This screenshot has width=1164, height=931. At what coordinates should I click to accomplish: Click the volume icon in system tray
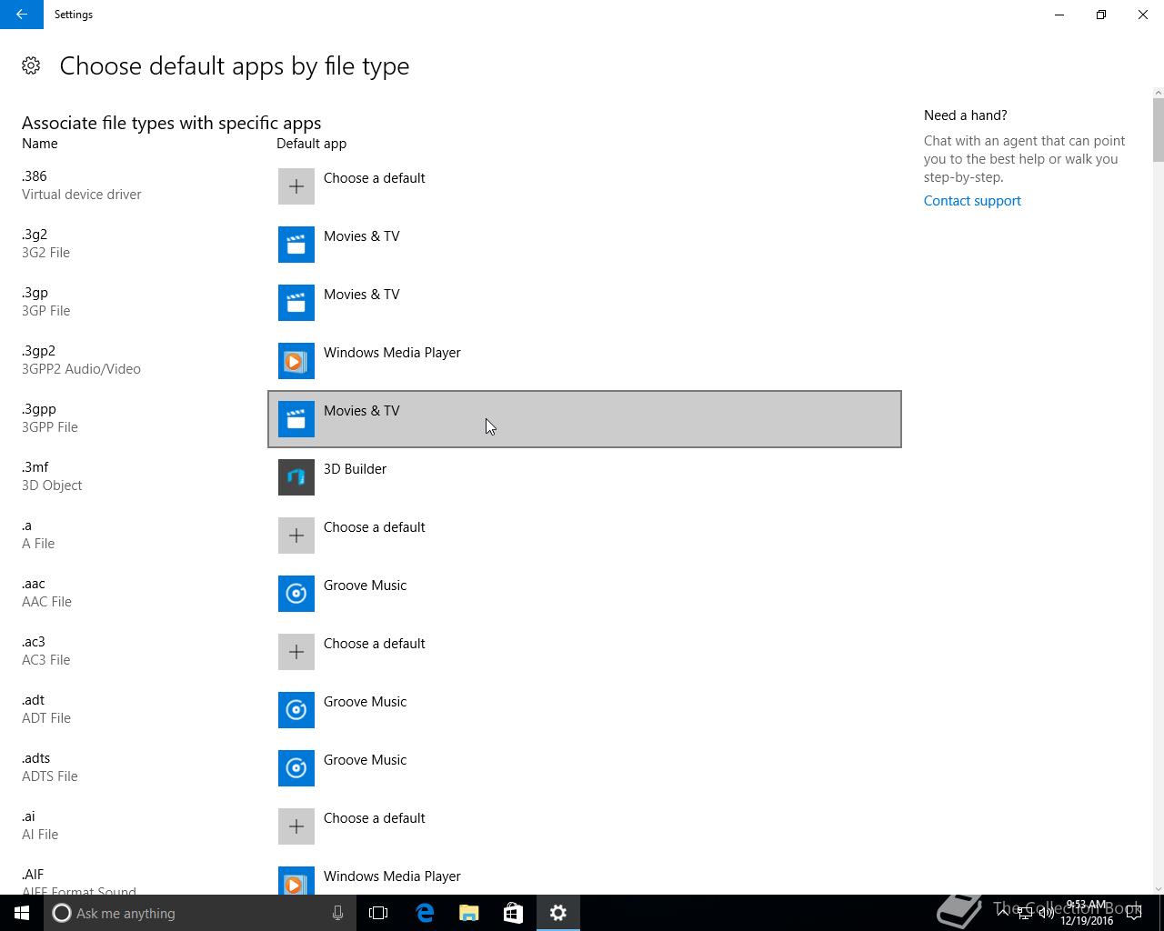pos(1047,913)
